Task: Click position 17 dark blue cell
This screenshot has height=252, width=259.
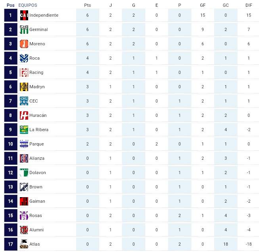Action: click(11, 244)
